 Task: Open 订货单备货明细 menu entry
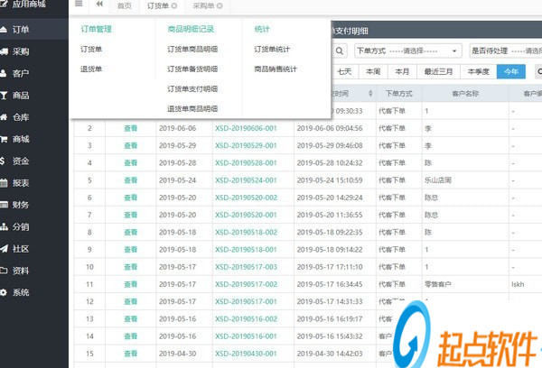[x=192, y=69]
